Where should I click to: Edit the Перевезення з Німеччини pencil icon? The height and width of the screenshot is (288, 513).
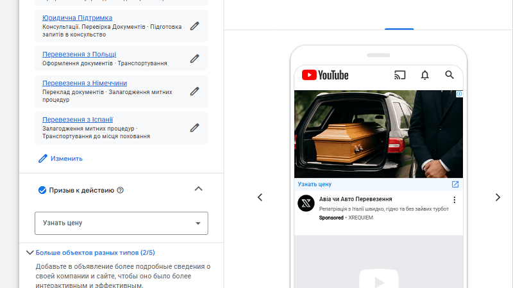pyautogui.click(x=195, y=91)
